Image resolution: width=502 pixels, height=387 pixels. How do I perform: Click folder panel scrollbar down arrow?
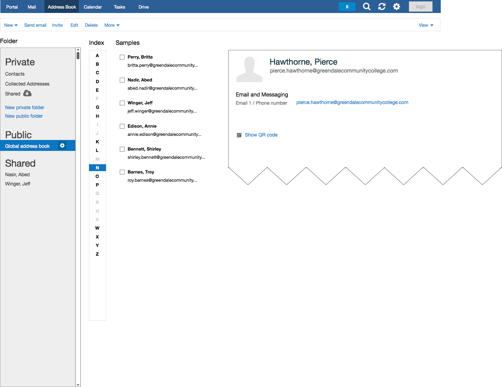click(78, 385)
